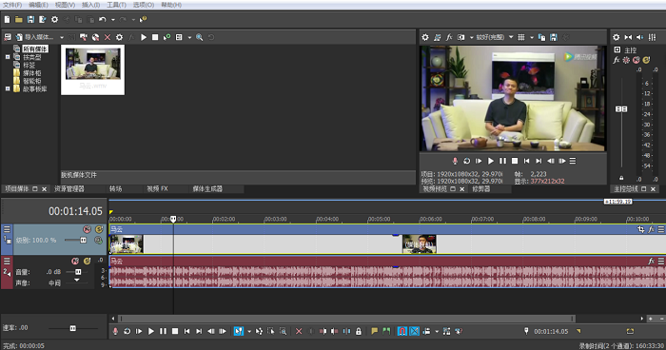Select the Normal Edit tool in timeline toolbar
The image size is (666, 350).
pyautogui.click(x=239, y=331)
